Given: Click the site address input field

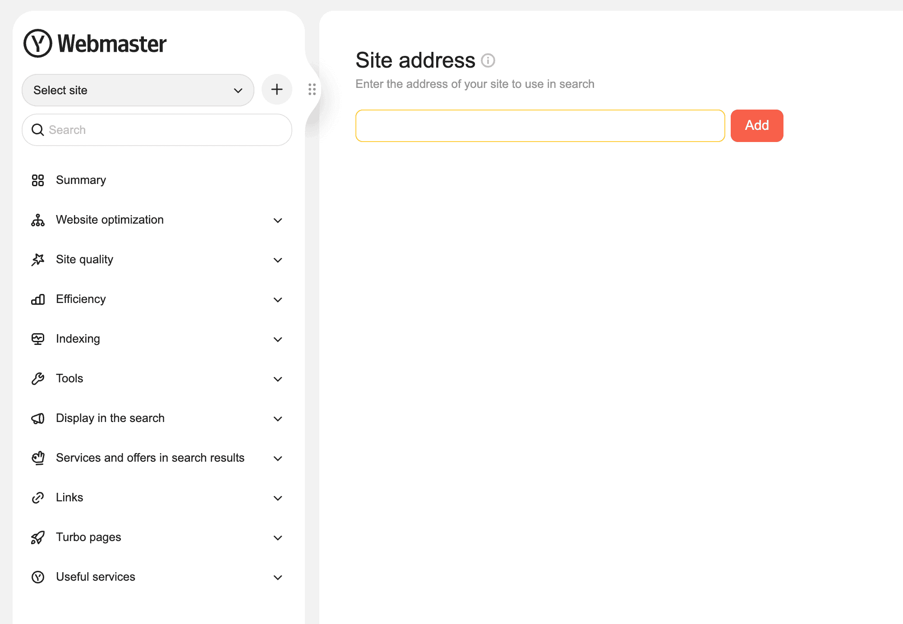Looking at the screenshot, I should click(x=540, y=125).
